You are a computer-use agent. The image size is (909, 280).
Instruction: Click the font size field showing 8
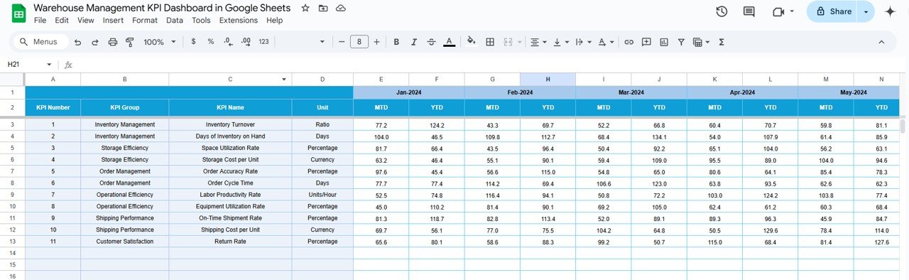359,42
